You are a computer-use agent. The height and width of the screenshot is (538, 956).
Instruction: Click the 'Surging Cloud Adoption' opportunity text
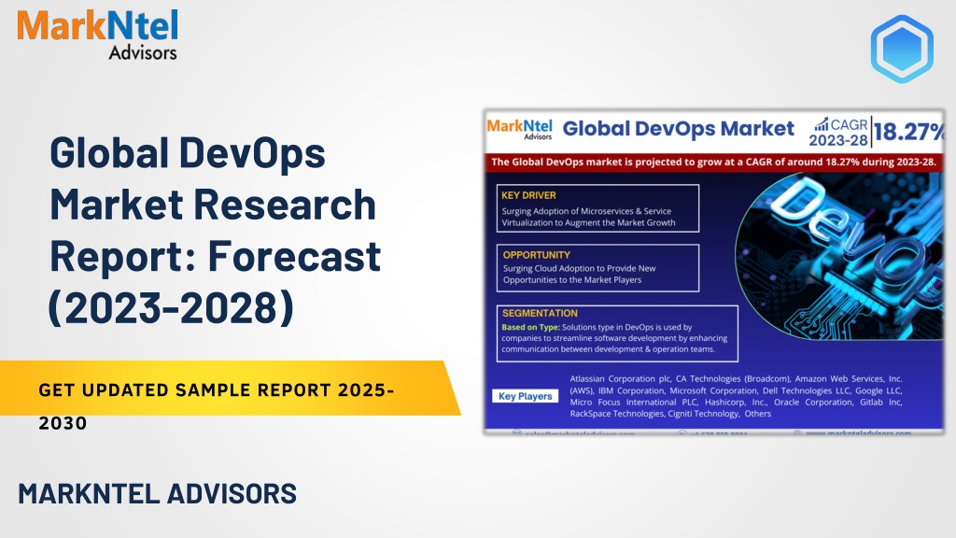tap(579, 274)
